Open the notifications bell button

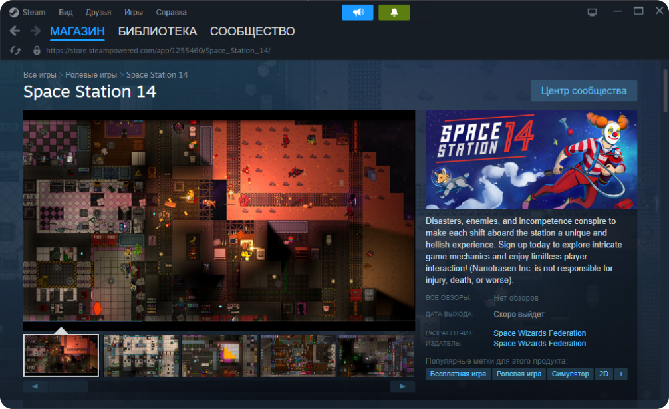point(394,12)
